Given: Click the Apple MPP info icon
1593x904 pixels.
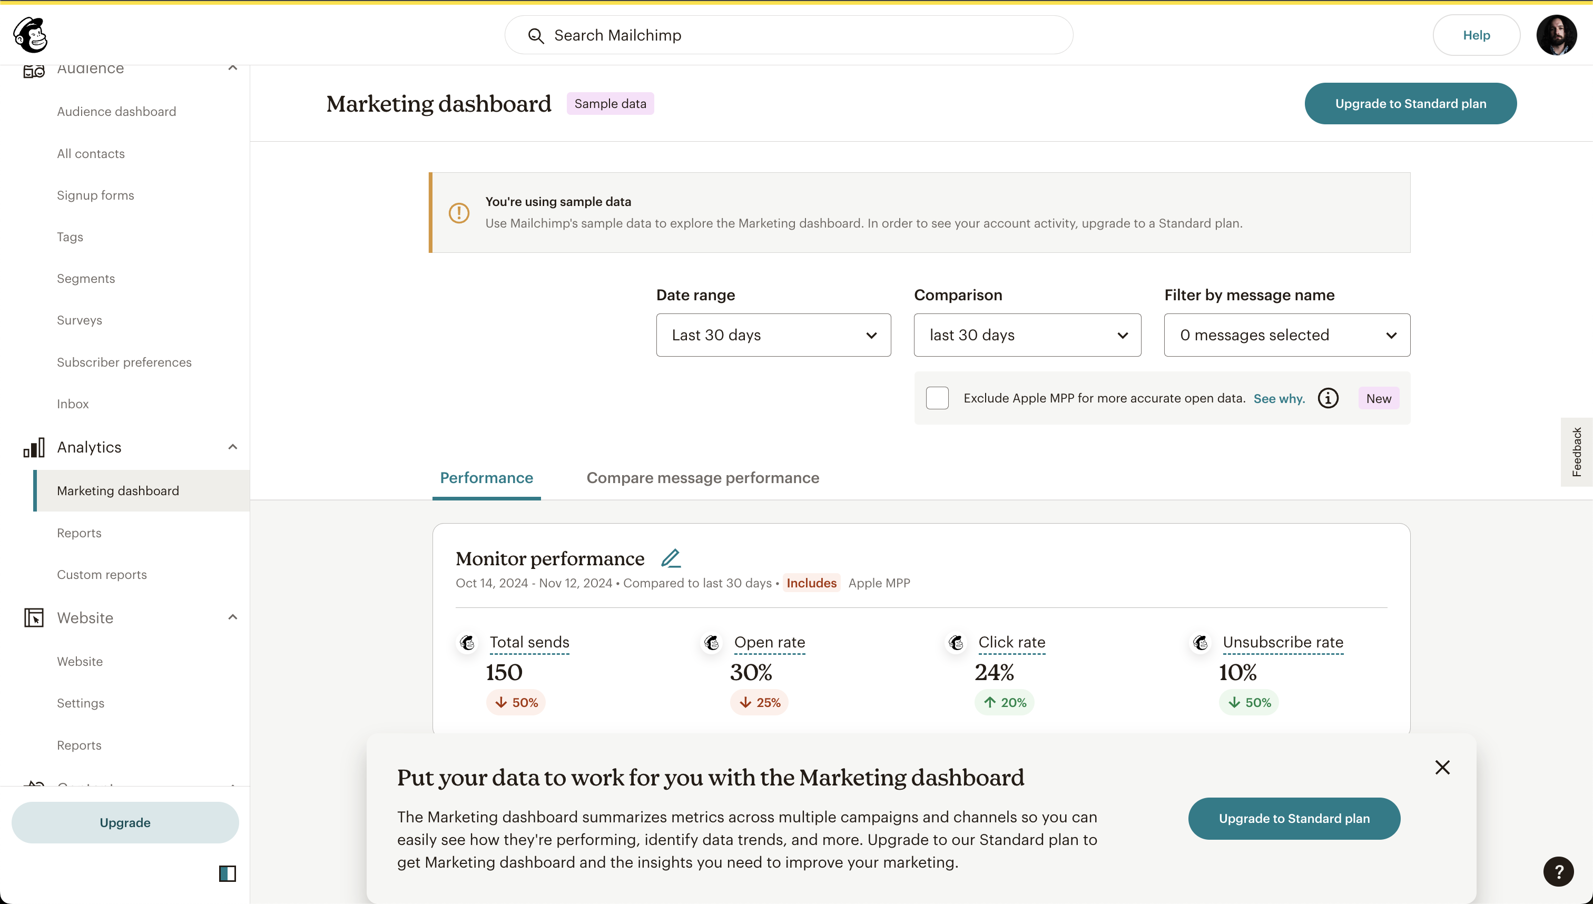Looking at the screenshot, I should click(x=1328, y=398).
